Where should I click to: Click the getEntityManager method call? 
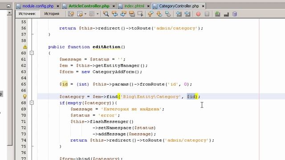pos(118,66)
